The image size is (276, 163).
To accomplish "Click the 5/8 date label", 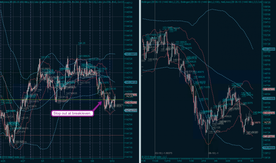I will (92, 161).
